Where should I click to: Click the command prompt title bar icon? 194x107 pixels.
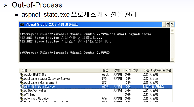(22, 25)
